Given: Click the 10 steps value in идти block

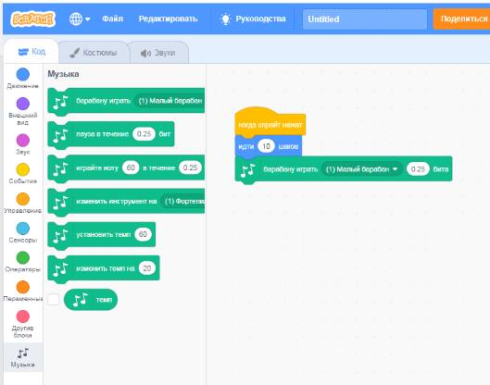Looking at the screenshot, I should 266,146.
